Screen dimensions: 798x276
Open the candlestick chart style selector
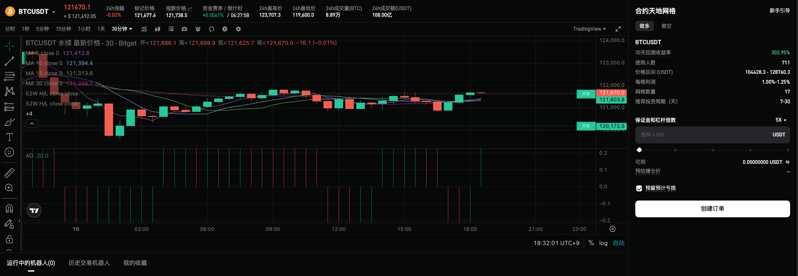[157, 29]
